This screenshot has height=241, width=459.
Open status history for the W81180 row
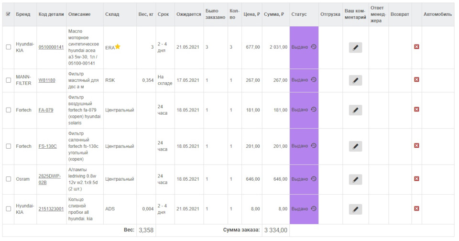[x=314, y=80]
